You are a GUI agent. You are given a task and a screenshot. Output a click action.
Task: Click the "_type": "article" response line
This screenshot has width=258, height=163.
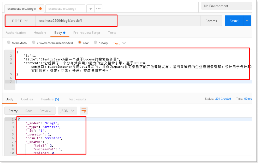[x=43, y=127]
